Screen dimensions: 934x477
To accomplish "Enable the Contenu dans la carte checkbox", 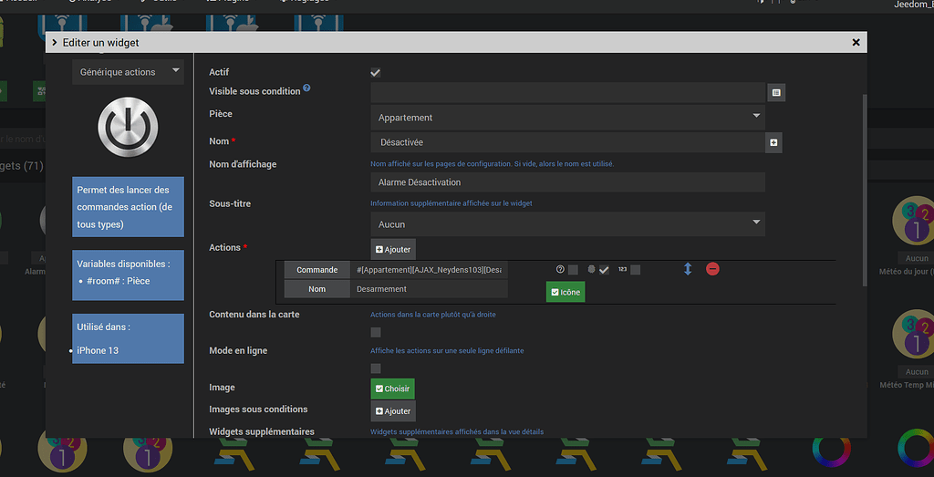I will pyautogui.click(x=375, y=332).
